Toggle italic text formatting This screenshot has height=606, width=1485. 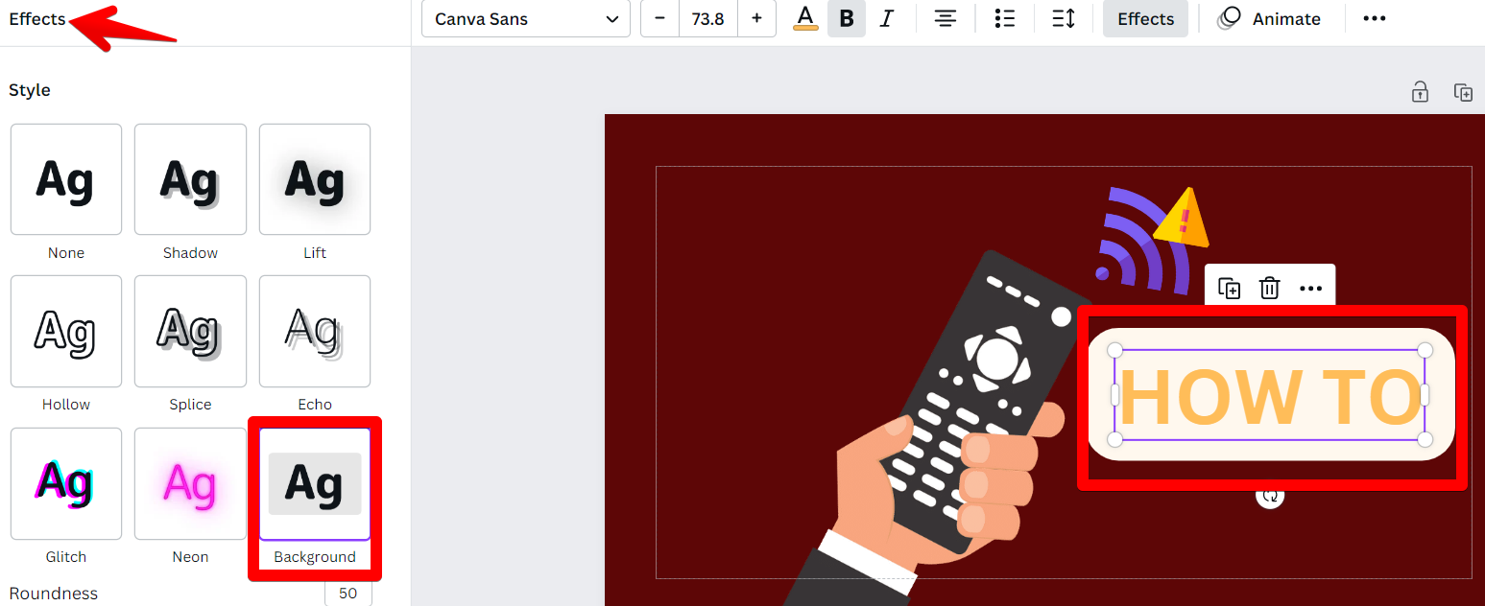click(x=887, y=19)
